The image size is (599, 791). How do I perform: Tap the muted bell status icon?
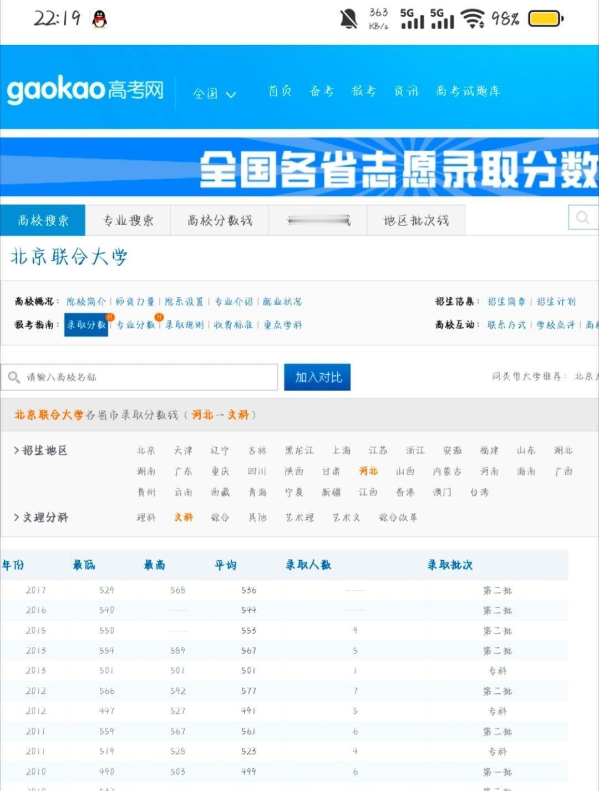[x=349, y=19]
